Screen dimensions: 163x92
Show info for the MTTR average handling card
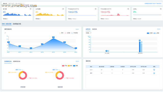(x=128, y=9)
